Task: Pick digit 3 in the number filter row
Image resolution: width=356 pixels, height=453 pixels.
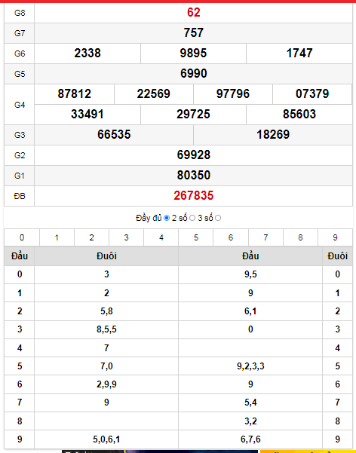Action: (127, 237)
